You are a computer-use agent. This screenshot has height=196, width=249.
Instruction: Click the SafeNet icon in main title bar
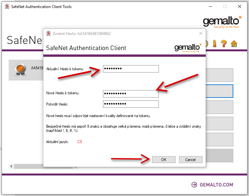(7, 6)
